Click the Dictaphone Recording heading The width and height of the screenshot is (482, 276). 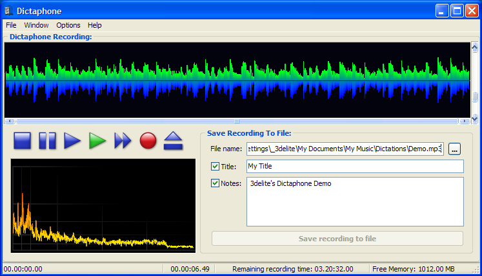point(51,37)
